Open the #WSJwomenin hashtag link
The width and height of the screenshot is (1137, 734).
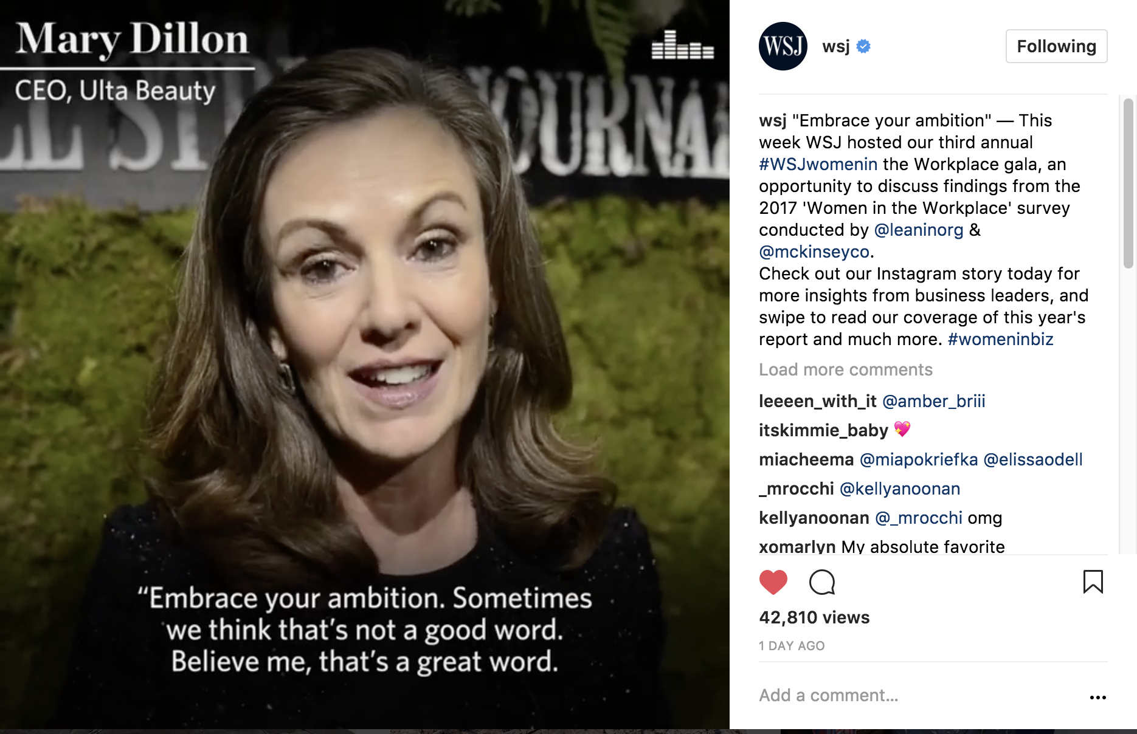point(818,164)
